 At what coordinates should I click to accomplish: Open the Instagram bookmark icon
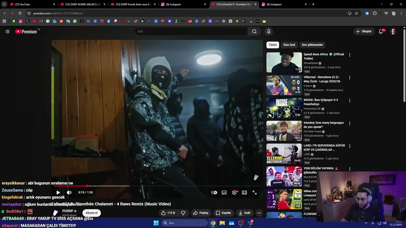[x=21, y=21]
